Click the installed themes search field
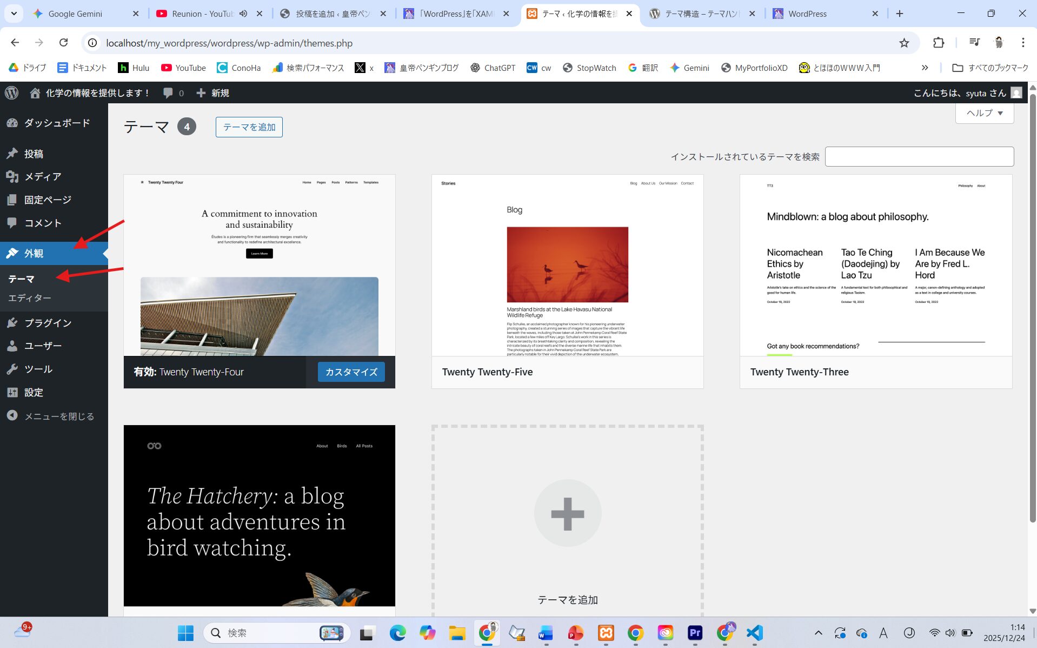 coord(919,157)
